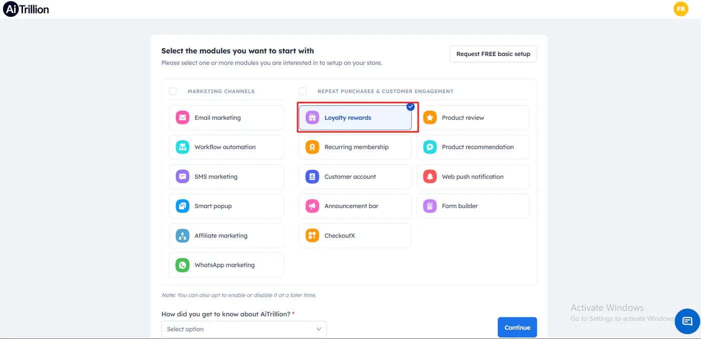Viewport: 701px width, 339px height.
Task: Click Request FREE basic setup button
Action: click(493, 54)
